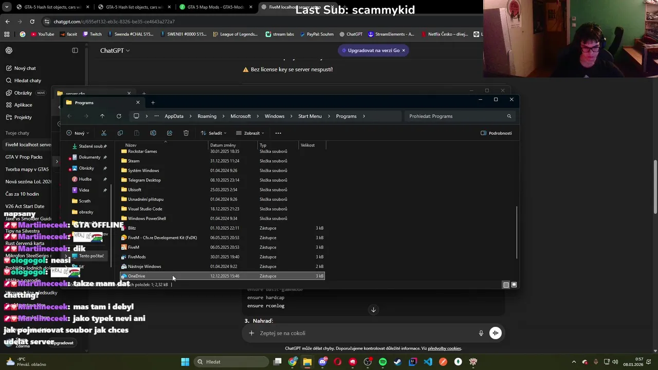Open the Zobrazit view dropdown
658x370 pixels.
250,133
